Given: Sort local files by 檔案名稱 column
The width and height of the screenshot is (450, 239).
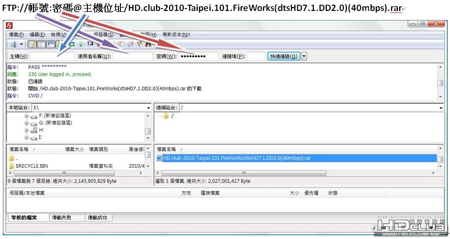Looking at the screenshot, I should (31, 149).
